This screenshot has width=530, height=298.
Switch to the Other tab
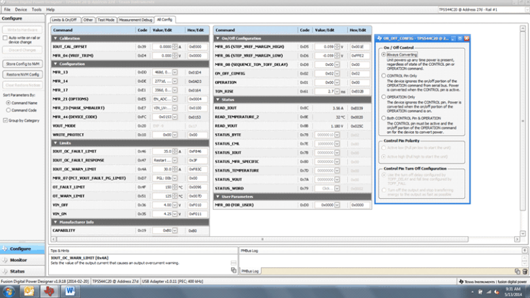point(88,20)
